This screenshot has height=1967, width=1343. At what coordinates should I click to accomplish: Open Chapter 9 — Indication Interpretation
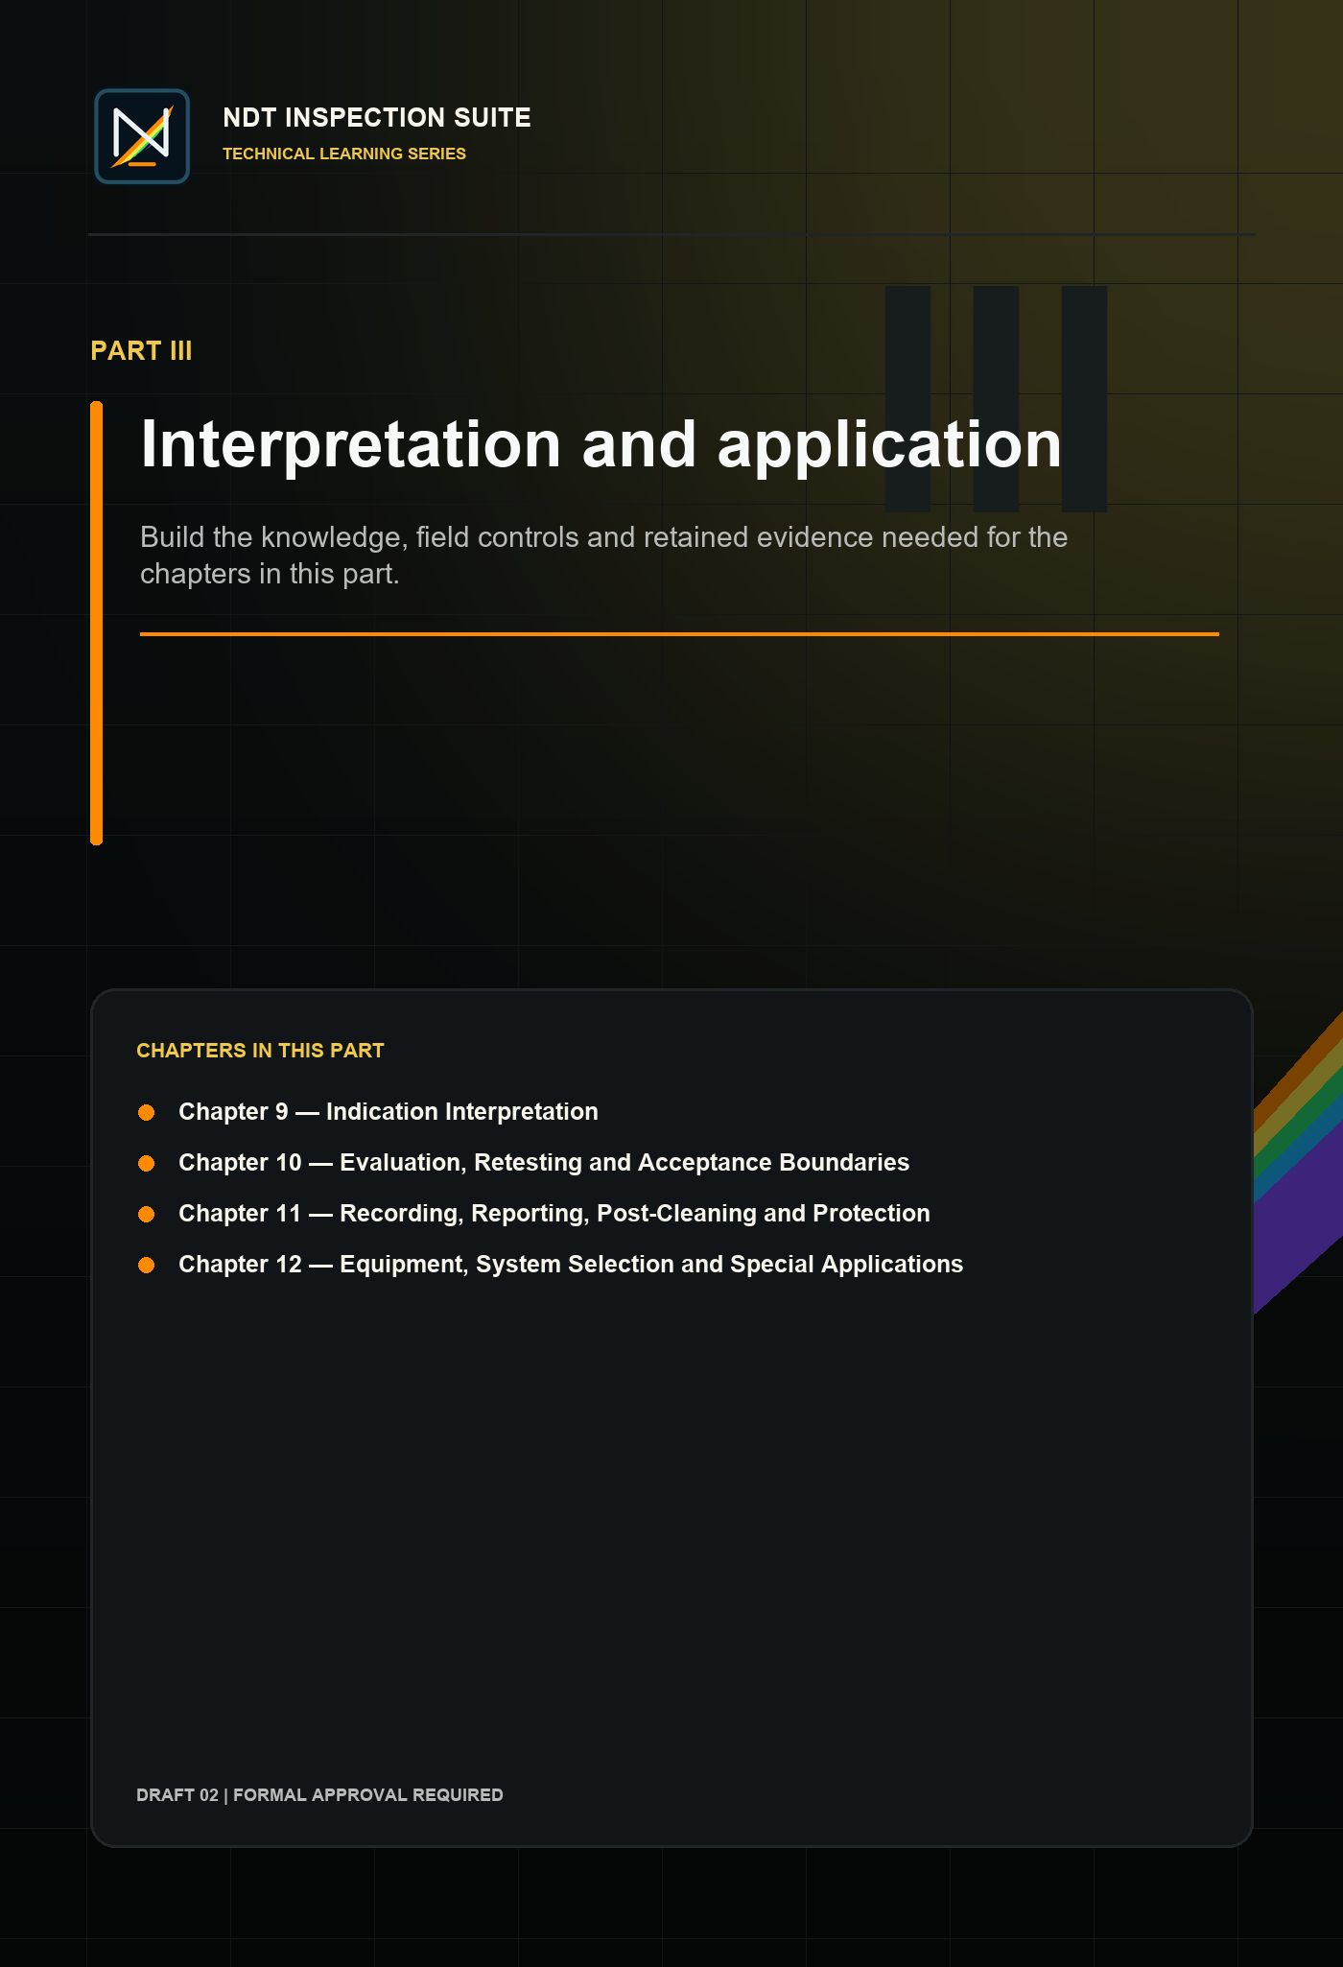(x=389, y=1112)
